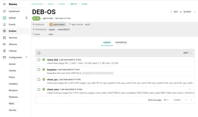Click the Silences muted speaker icon
The height and width of the screenshot is (117, 198).
4,44
